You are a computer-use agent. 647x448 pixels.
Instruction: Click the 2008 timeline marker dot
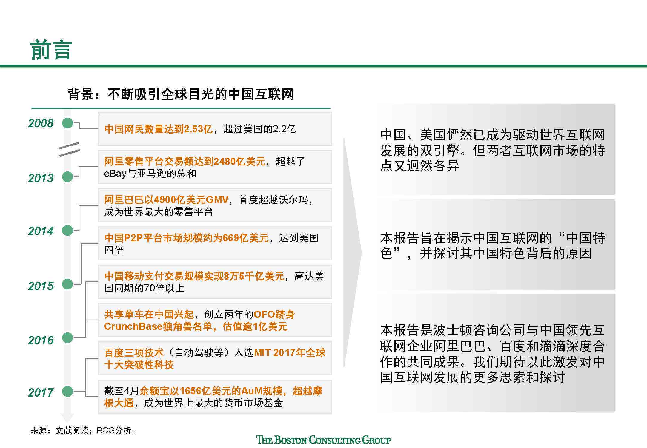tap(67, 123)
